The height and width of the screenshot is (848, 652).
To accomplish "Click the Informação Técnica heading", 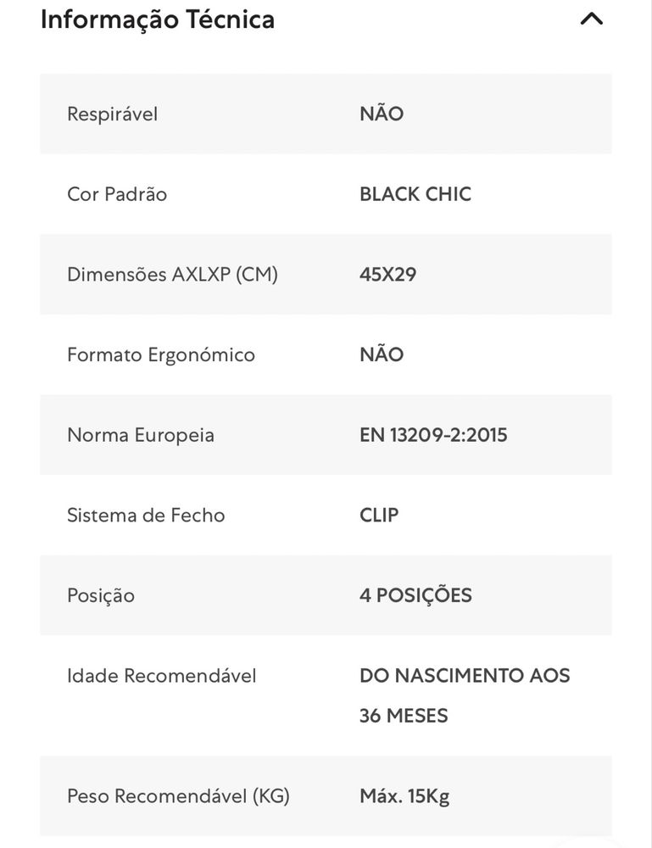I will 158,20.
